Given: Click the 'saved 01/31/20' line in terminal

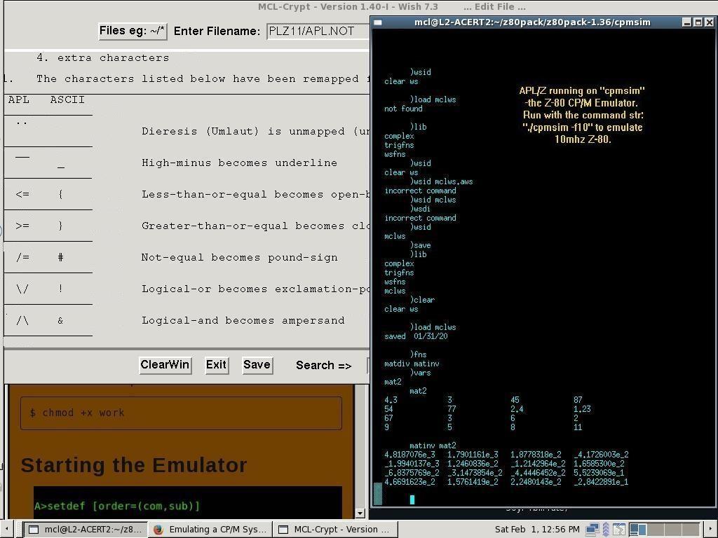Looking at the screenshot, I should (416, 336).
